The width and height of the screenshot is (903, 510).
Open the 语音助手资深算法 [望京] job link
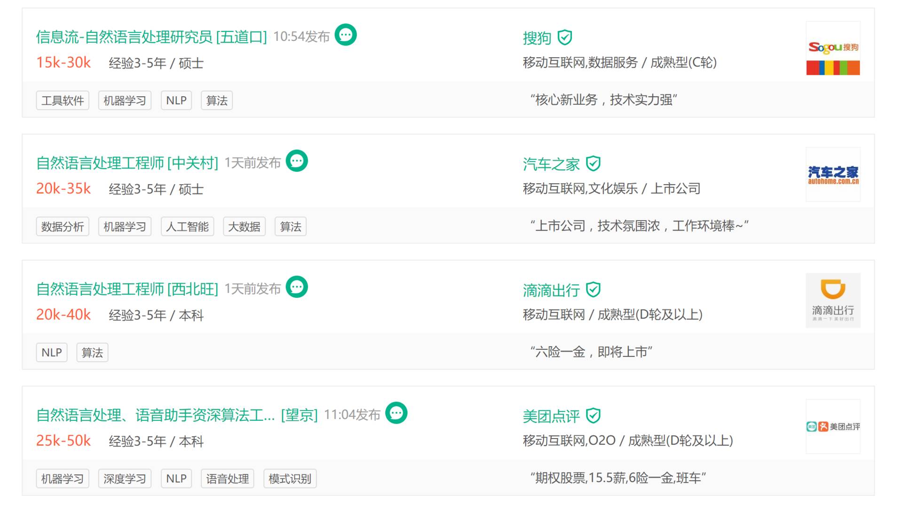point(177,415)
